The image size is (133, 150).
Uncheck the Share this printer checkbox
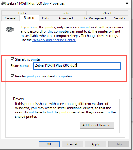12,59
